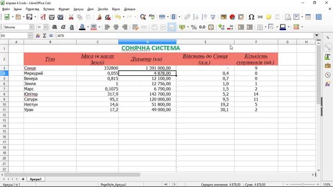Click the Open file folder icon
The height and width of the screenshot is (187, 333).
click(x=18, y=17)
